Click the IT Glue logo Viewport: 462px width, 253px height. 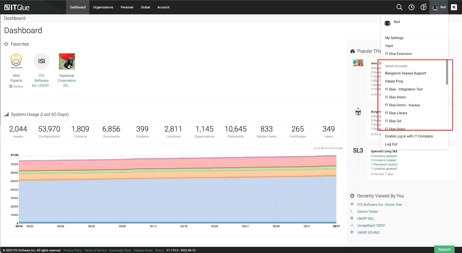pyautogui.click(x=17, y=7)
